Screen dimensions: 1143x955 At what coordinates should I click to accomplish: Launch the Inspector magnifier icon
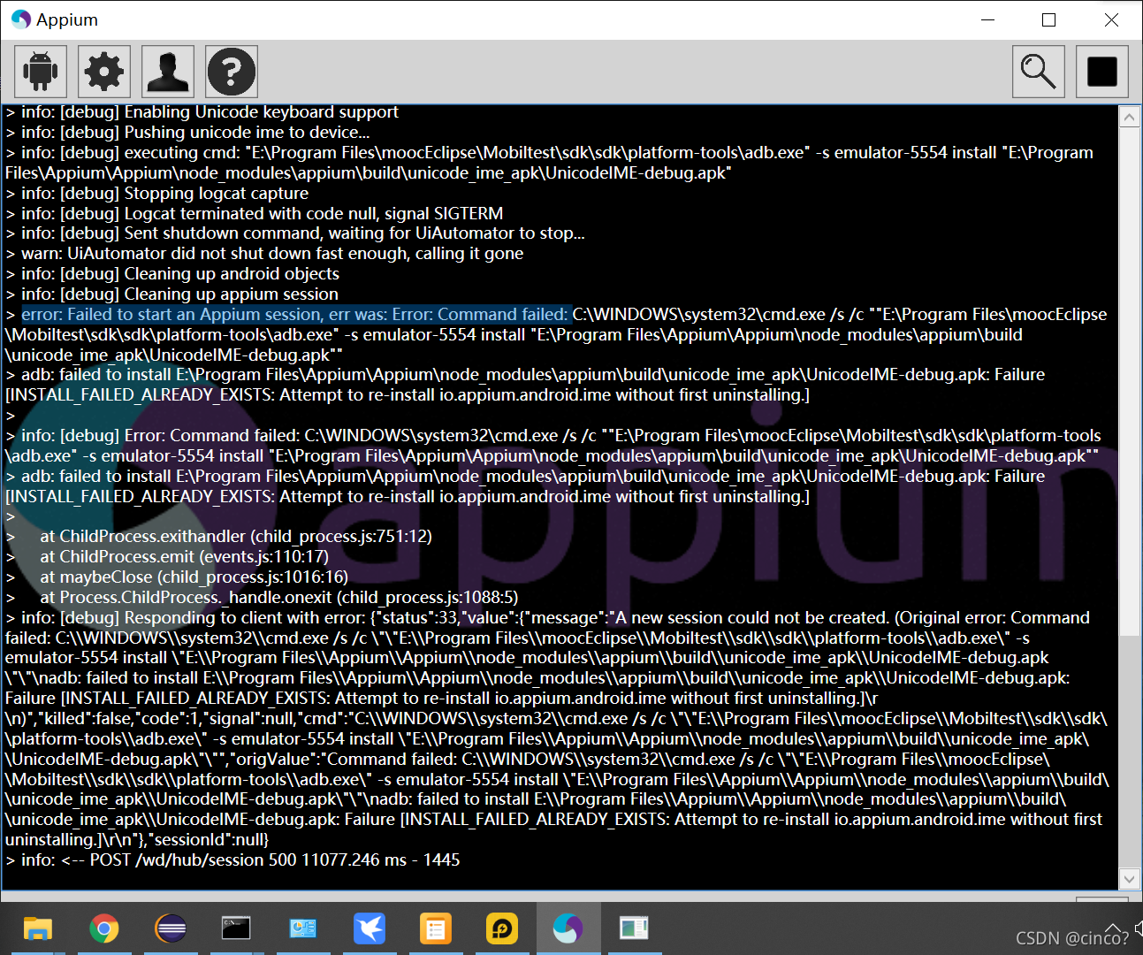pos(1039,72)
